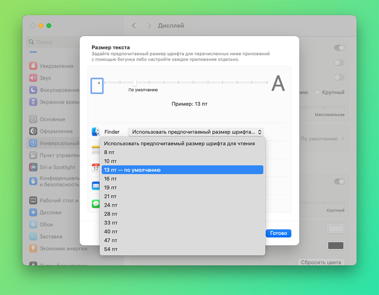Image resolution: width=379 pixels, height=295 pixels.
Task: Click the white color well in Display pane
Action: pyautogui.click(x=336, y=229)
